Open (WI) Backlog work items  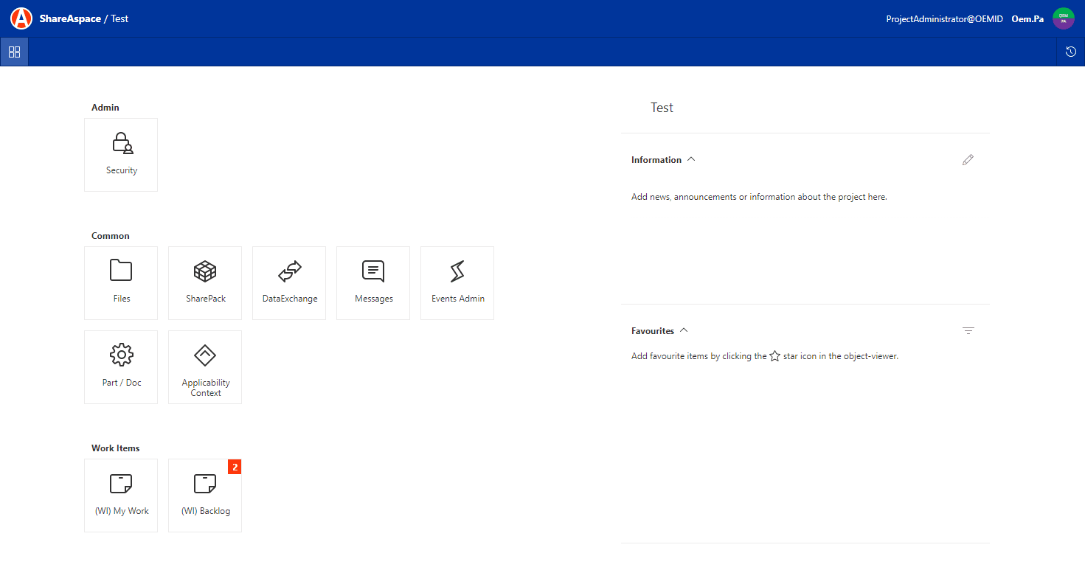pyautogui.click(x=205, y=496)
